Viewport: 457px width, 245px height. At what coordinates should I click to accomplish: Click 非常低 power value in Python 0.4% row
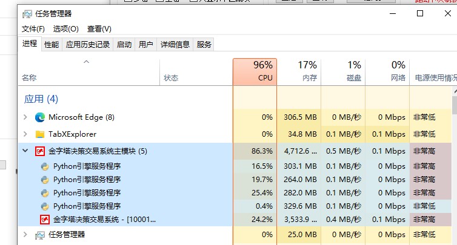click(424, 206)
